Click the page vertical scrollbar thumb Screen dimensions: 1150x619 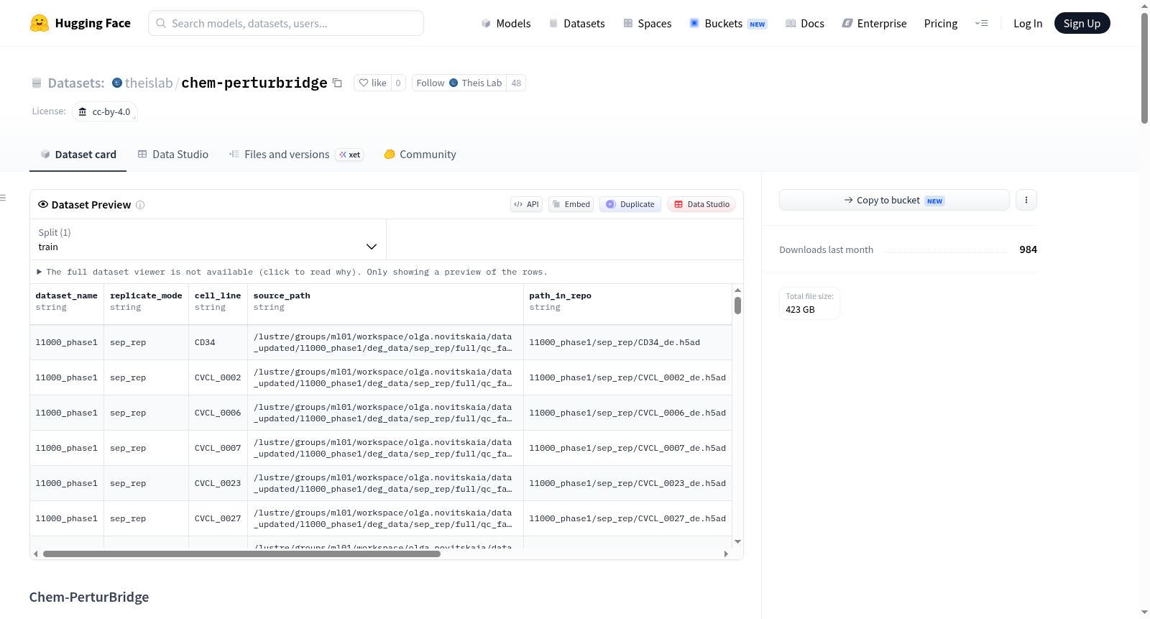coord(1144,68)
